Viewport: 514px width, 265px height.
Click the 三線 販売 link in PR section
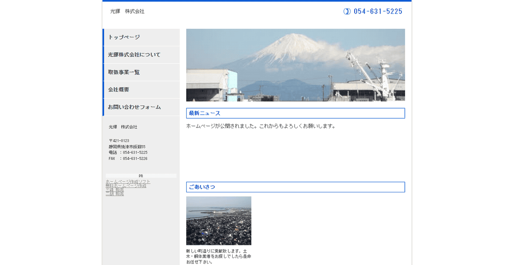[114, 190]
